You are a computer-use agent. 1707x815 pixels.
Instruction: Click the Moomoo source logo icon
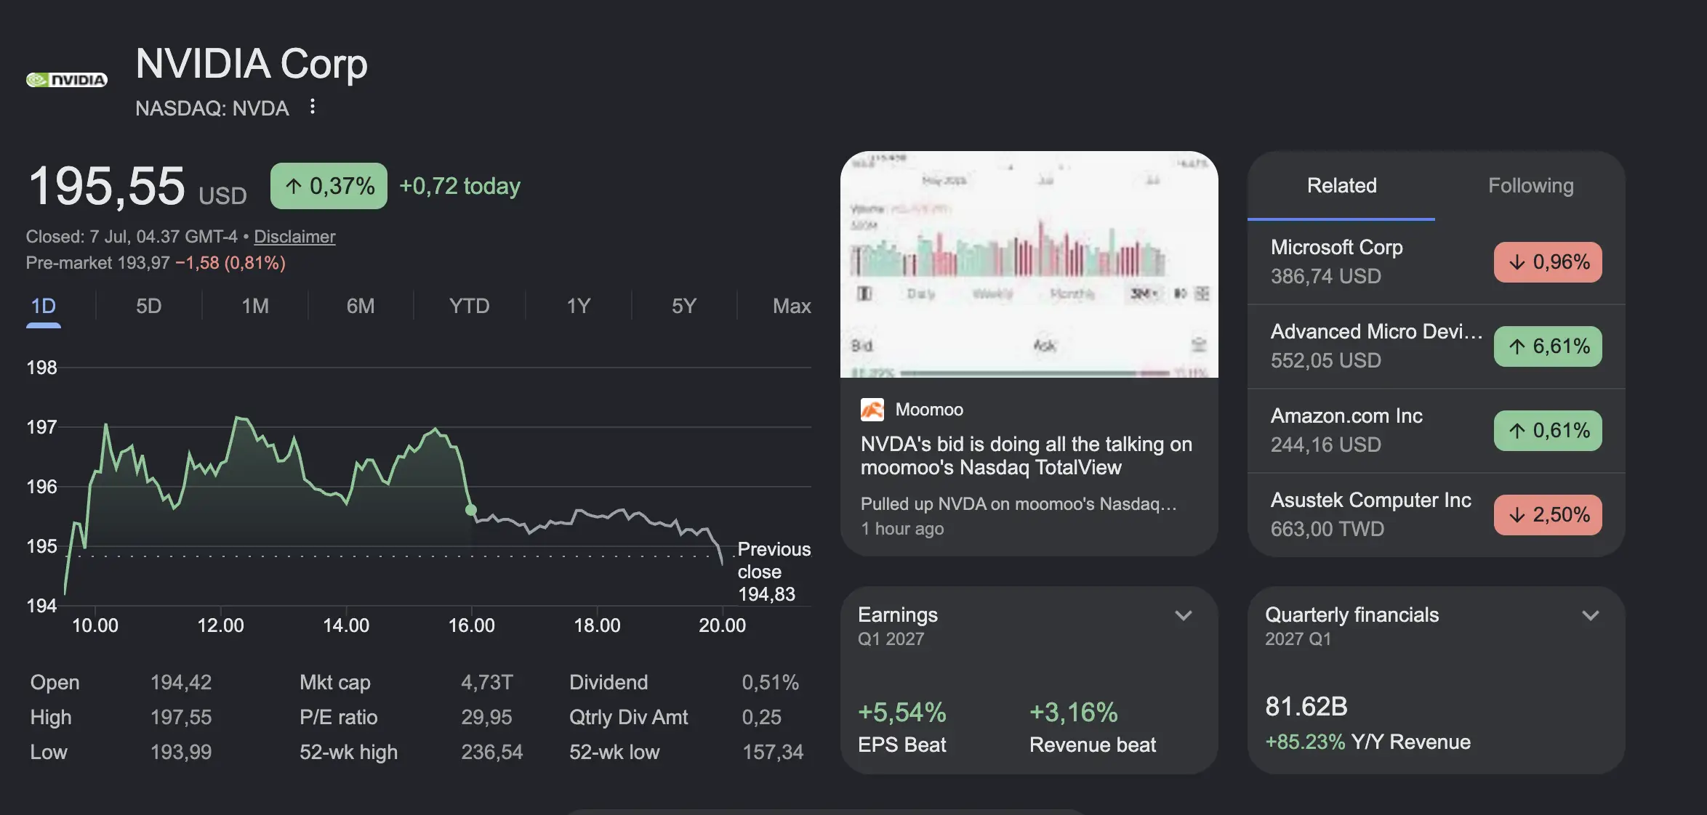[872, 410]
